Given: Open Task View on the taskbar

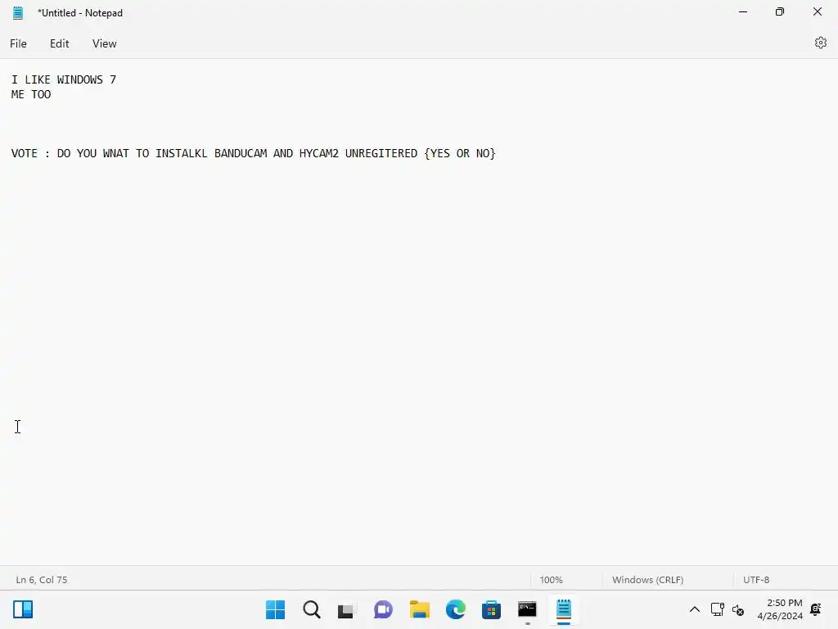Looking at the screenshot, I should [x=347, y=609].
